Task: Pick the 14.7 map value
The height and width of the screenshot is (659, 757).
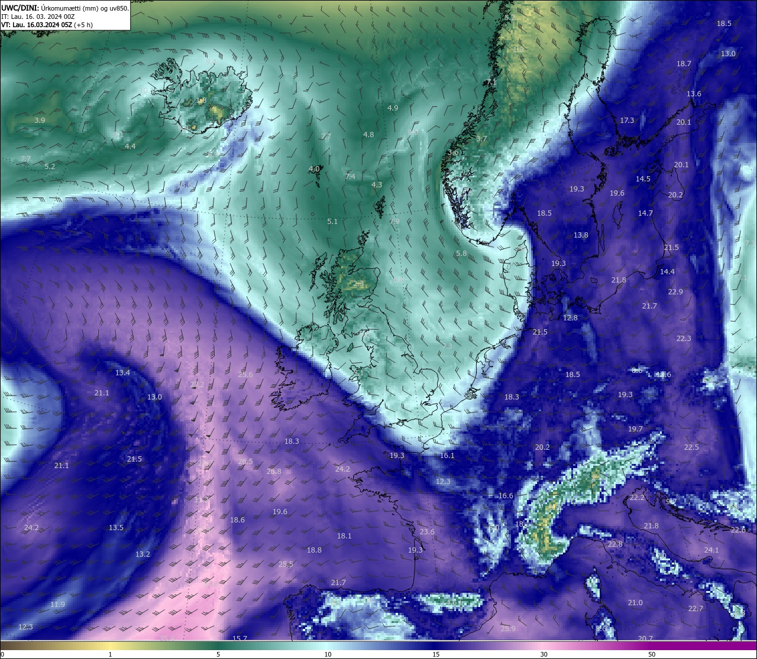Action: pos(645,213)
